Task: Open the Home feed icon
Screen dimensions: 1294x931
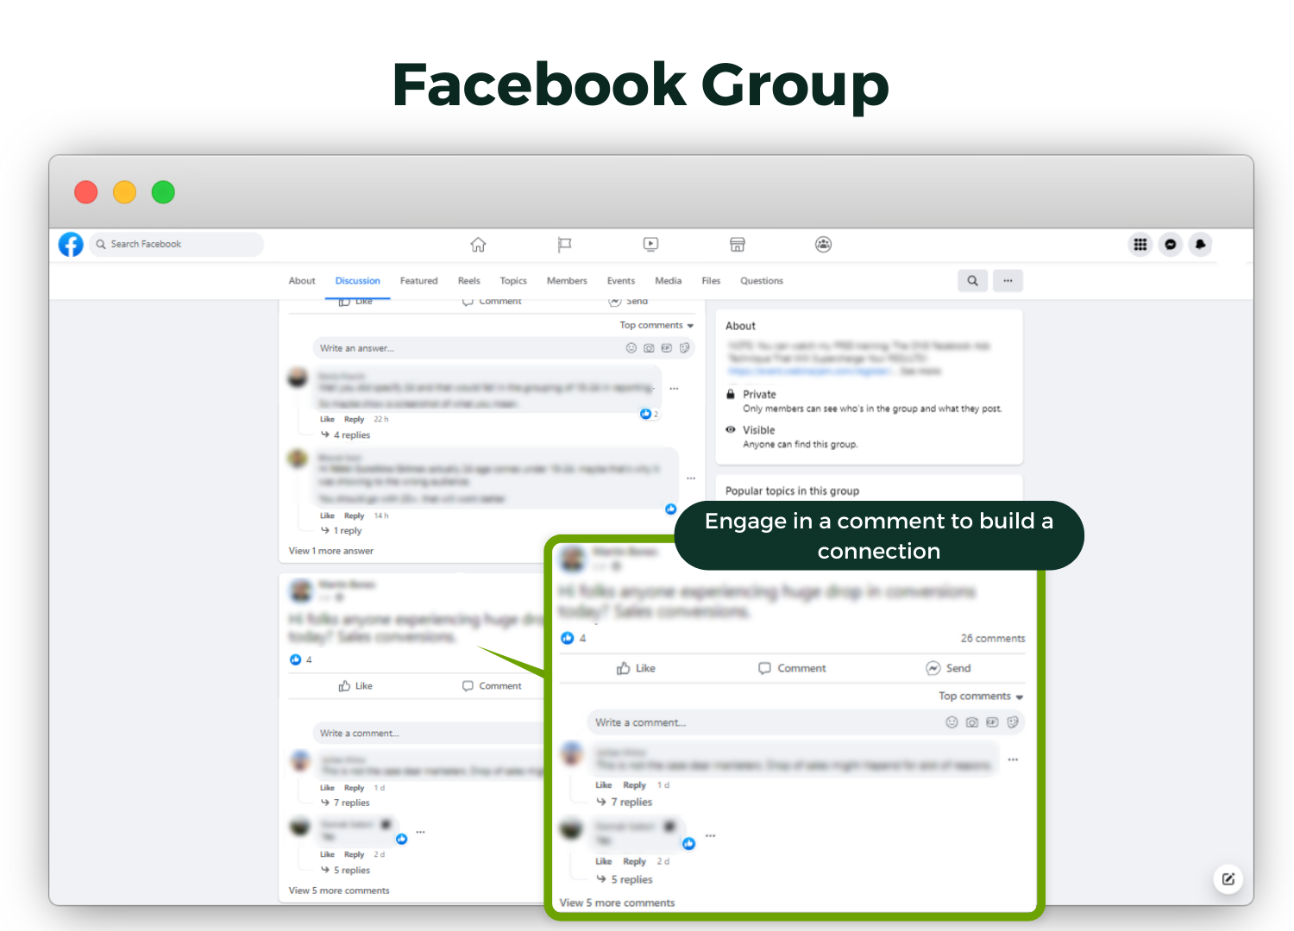Action: pos(478,245)
